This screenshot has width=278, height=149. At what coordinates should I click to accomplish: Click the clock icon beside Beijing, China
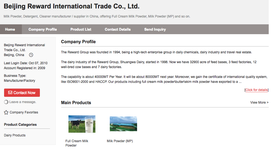tap(31, 55)
